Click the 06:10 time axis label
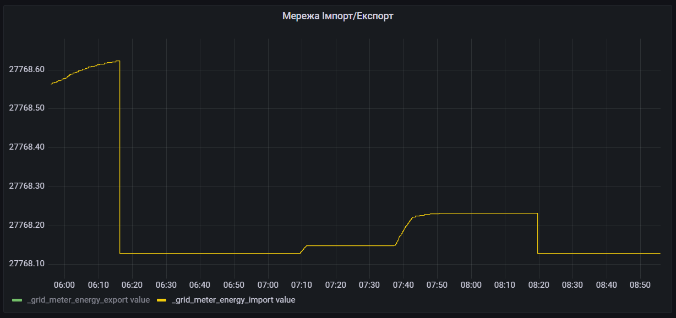Image resolution: width=676 pixels, height=318 pixels. [98, 284]
